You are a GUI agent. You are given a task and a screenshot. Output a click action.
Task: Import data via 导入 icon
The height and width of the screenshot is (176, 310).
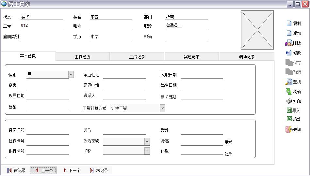click(x=289, y=110)
